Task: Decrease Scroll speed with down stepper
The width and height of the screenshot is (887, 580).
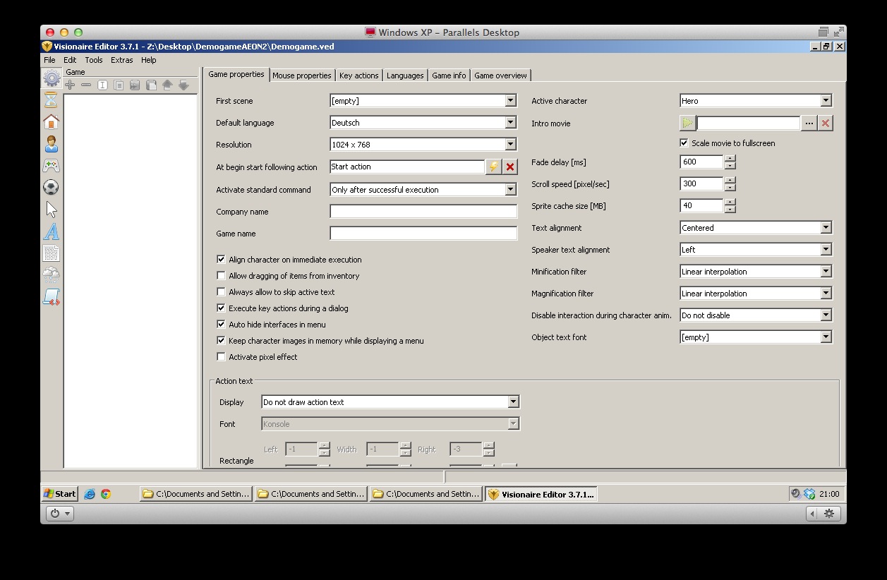Action: pyautogui.click(x=730, y=188)
